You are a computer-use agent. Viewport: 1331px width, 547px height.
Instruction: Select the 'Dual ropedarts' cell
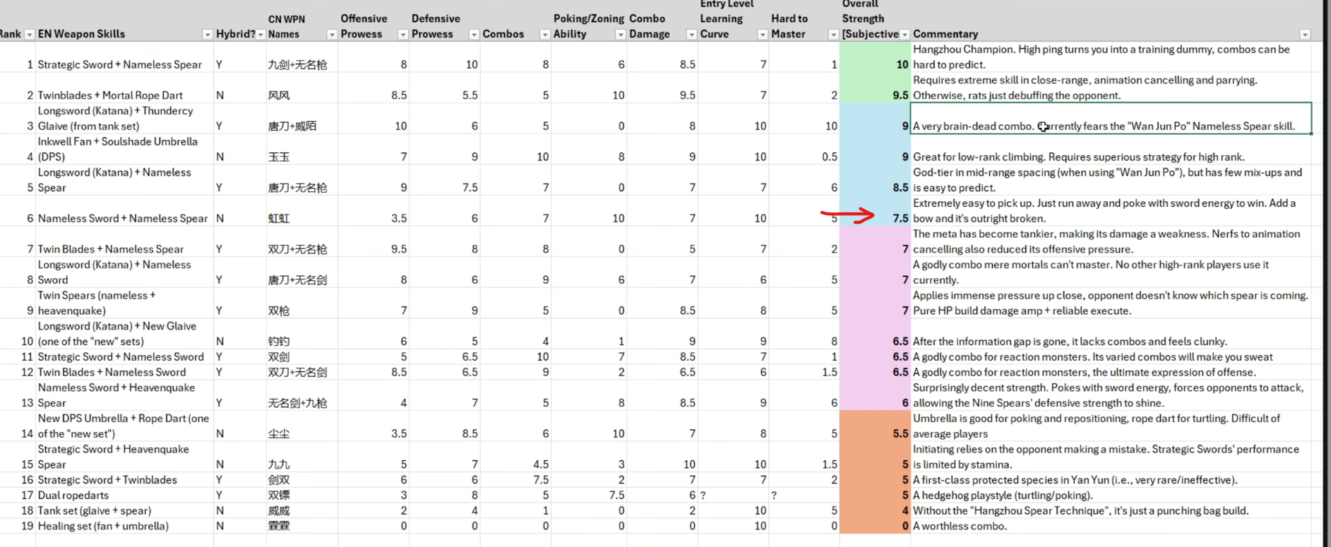(x=124, y=495)
